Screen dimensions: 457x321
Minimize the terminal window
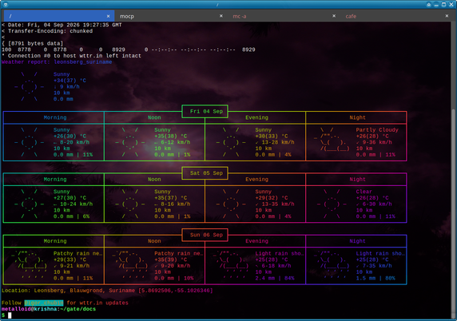point(436,5)
